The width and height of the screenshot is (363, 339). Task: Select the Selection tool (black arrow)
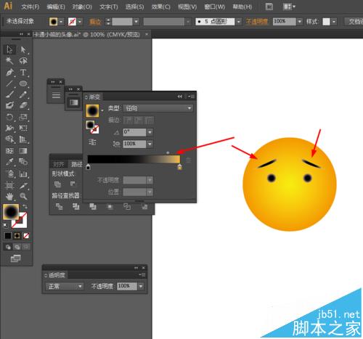coord(9,49)
